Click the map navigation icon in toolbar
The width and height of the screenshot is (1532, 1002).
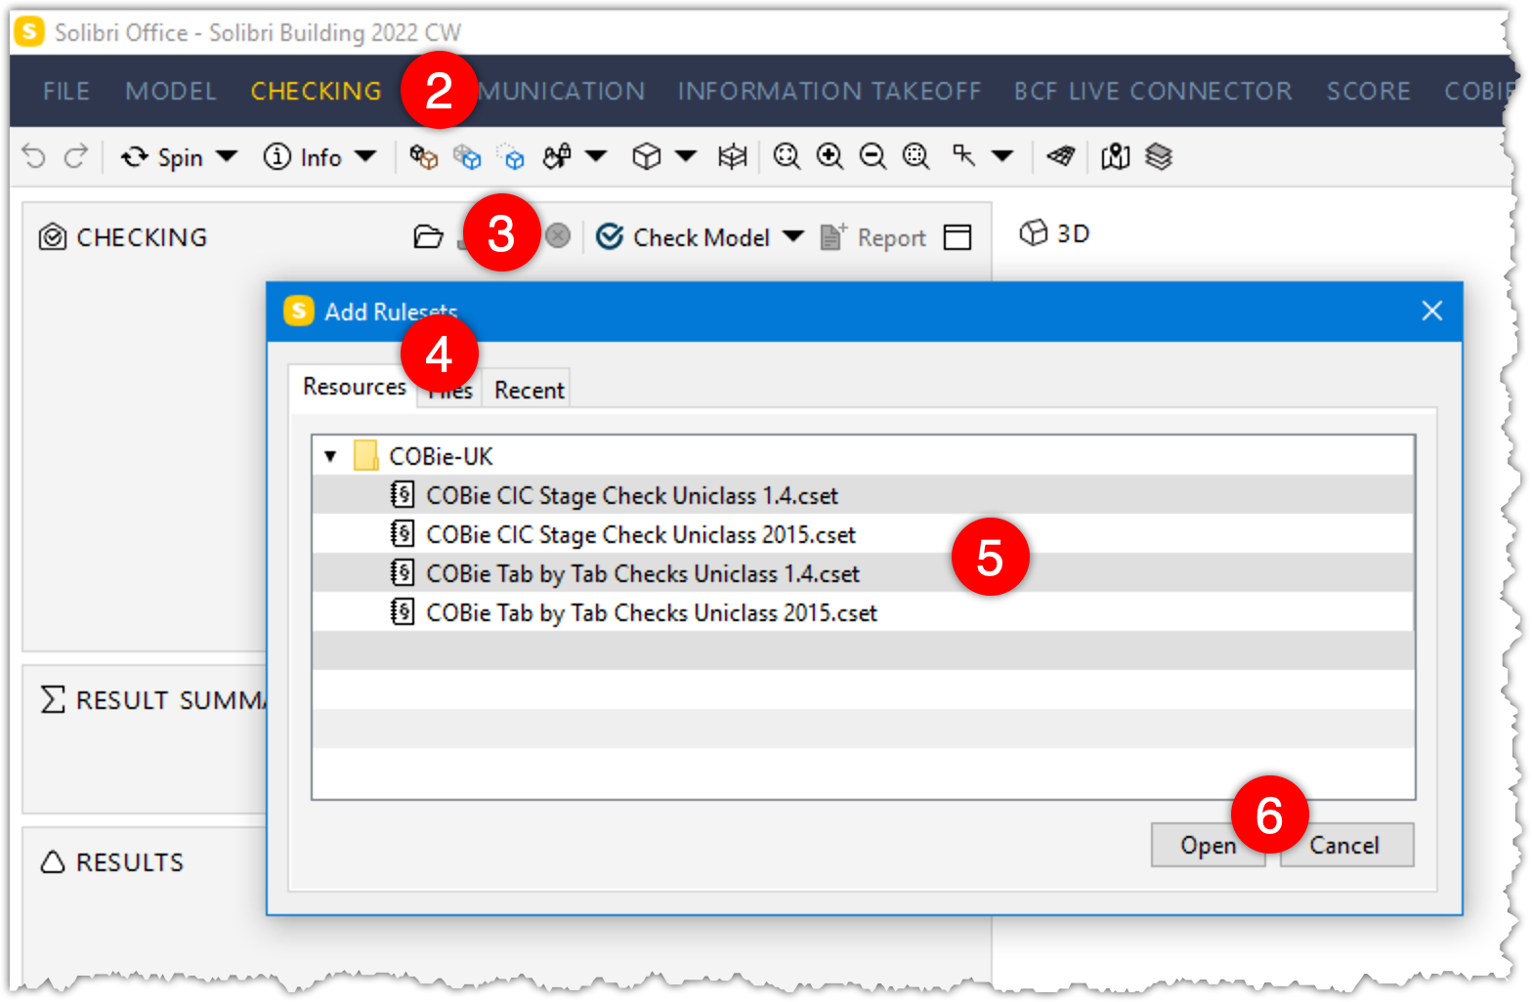[x=1115, y=156]
